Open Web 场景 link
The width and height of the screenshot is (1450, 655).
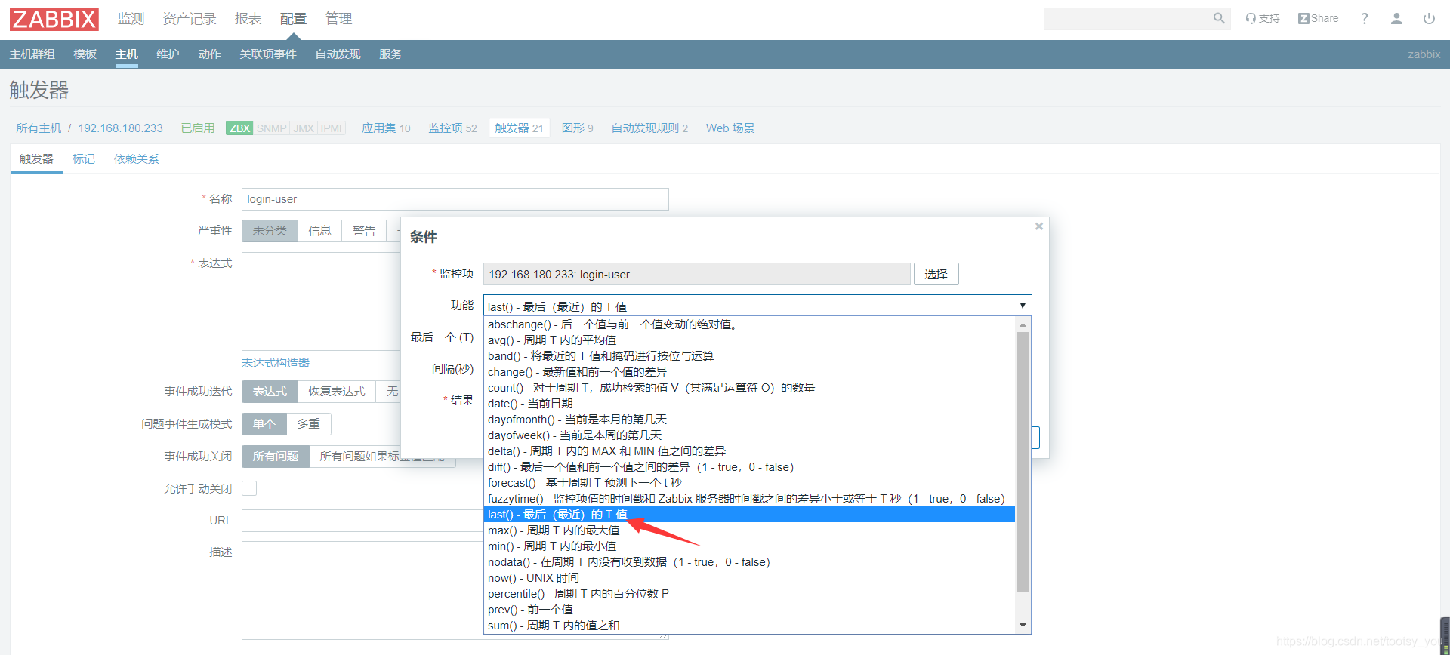click(730, 128)
